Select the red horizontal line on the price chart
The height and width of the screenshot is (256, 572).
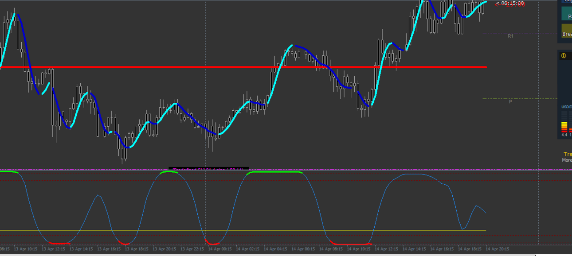pos(243,67)
